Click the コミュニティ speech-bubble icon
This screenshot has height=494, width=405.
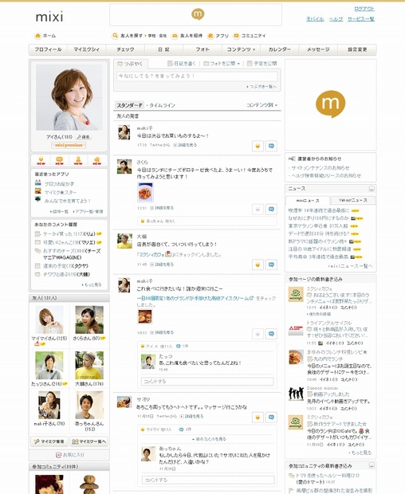pos(236,36)
